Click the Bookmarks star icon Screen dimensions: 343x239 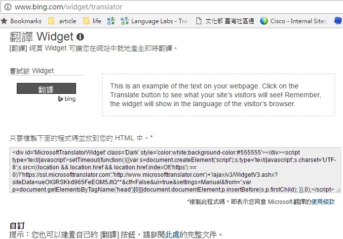(x=4, y=21)
